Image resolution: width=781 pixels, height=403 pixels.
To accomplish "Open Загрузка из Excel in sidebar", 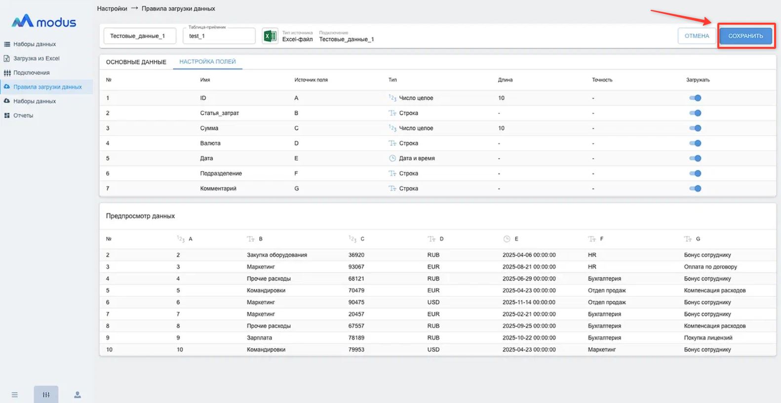I will [36, 58].
